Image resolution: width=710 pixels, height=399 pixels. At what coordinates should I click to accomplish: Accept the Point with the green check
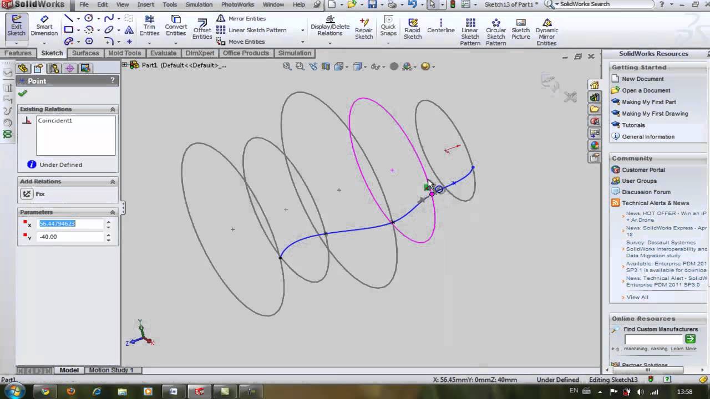tap(22, 93)
